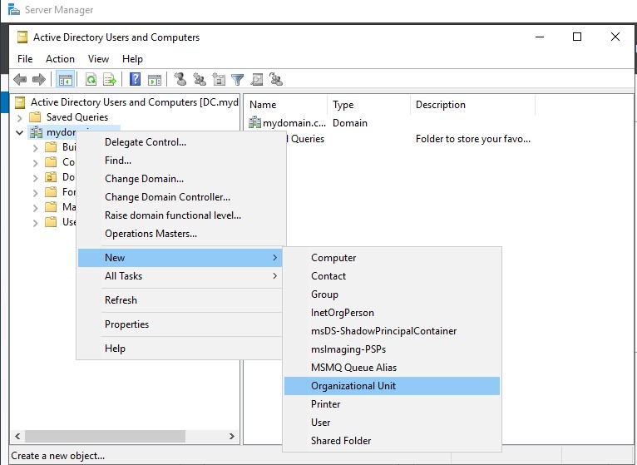Select InetOrgPerson from New submenu

pos(392,313)
